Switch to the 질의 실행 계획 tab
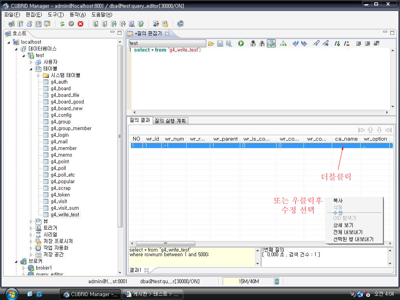The height and width of the screenshot is (300, 400). coord(170,121)
